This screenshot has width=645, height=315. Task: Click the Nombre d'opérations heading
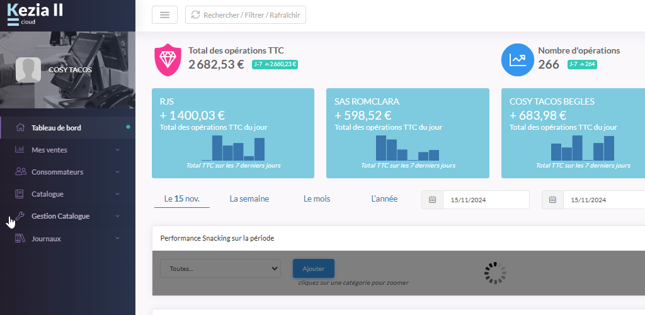pyautogui.click(x=579, y=50)
